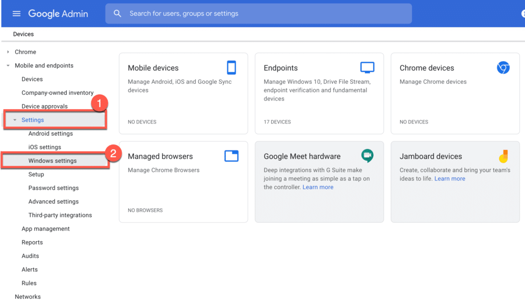This screenshot has height=303, width=525.
Task: Click the Google Meet hardware camera icon
Action: pos(367,156)
